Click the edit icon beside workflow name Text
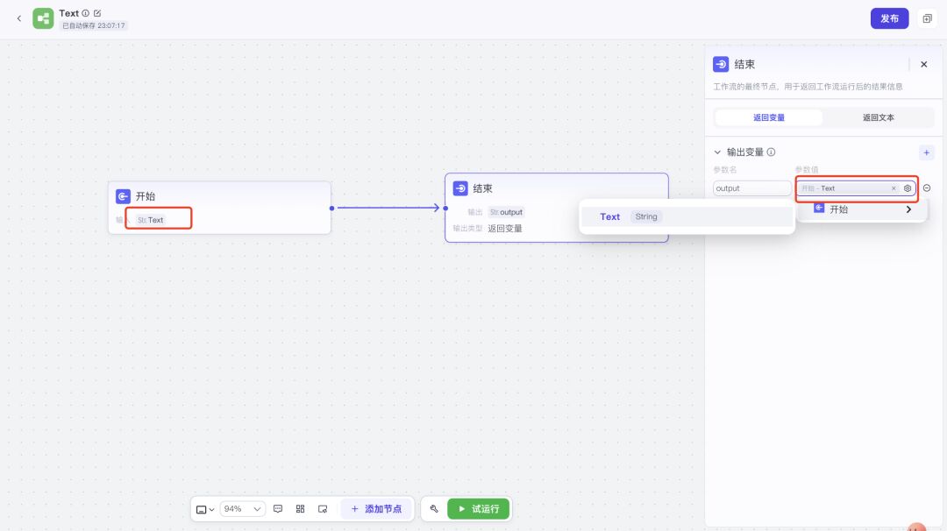The image size is (947, 531). click(x=97, y=13)
